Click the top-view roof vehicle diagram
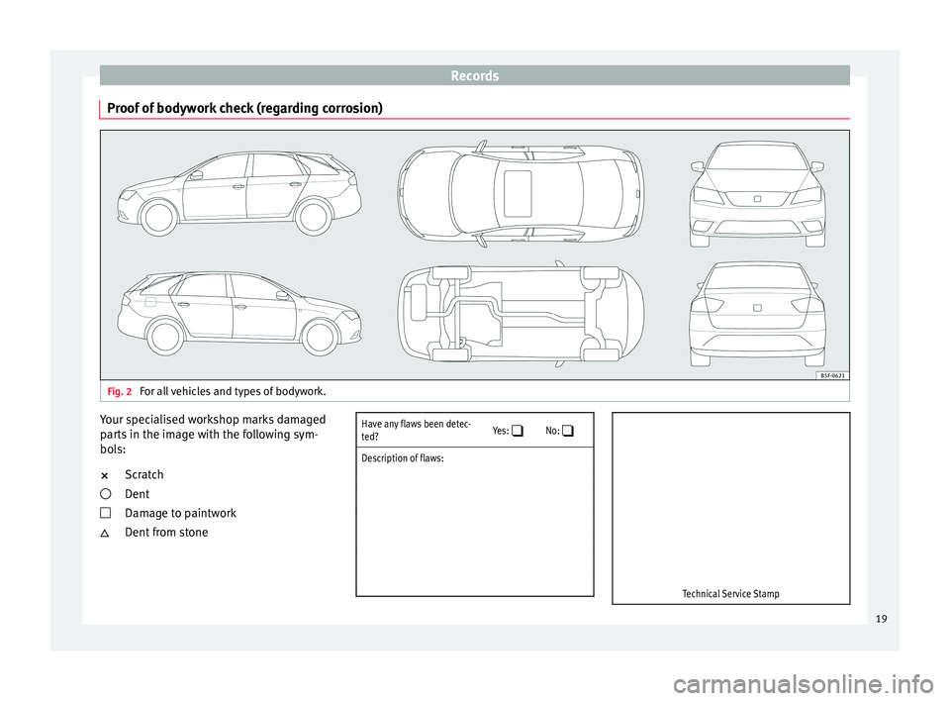 (520, 191)
